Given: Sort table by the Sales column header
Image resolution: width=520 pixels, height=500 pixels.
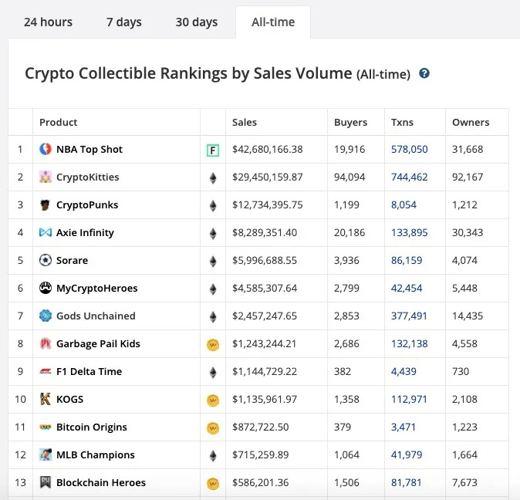Looking at the screenshot, I should [x=245, y=122].
